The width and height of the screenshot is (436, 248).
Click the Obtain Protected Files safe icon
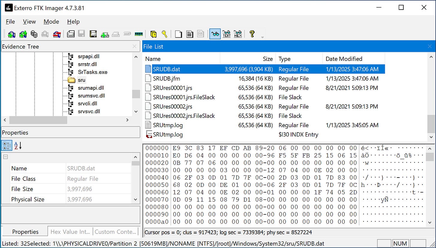coord(153,34)
